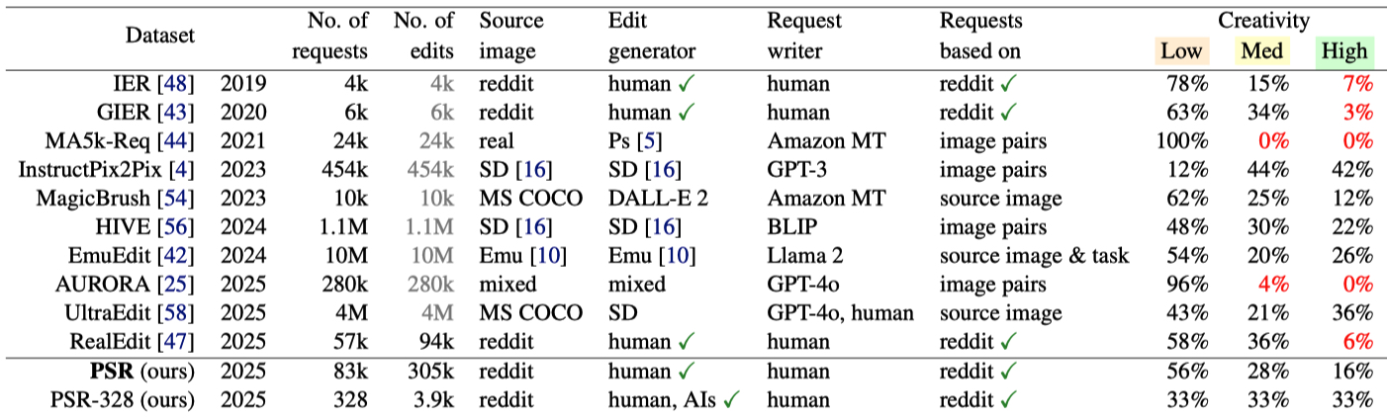
Task: Open citation 42 beside EmuEdit
Action: point(178,256)
